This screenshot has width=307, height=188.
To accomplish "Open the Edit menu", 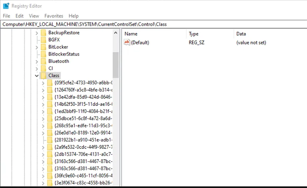I will (20, 16).
